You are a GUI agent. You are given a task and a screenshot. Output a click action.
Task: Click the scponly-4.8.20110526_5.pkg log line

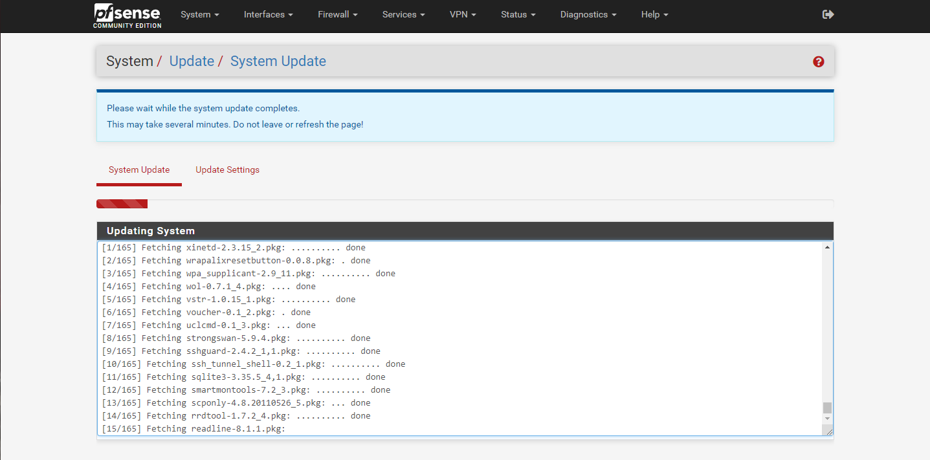pos(236,403)
